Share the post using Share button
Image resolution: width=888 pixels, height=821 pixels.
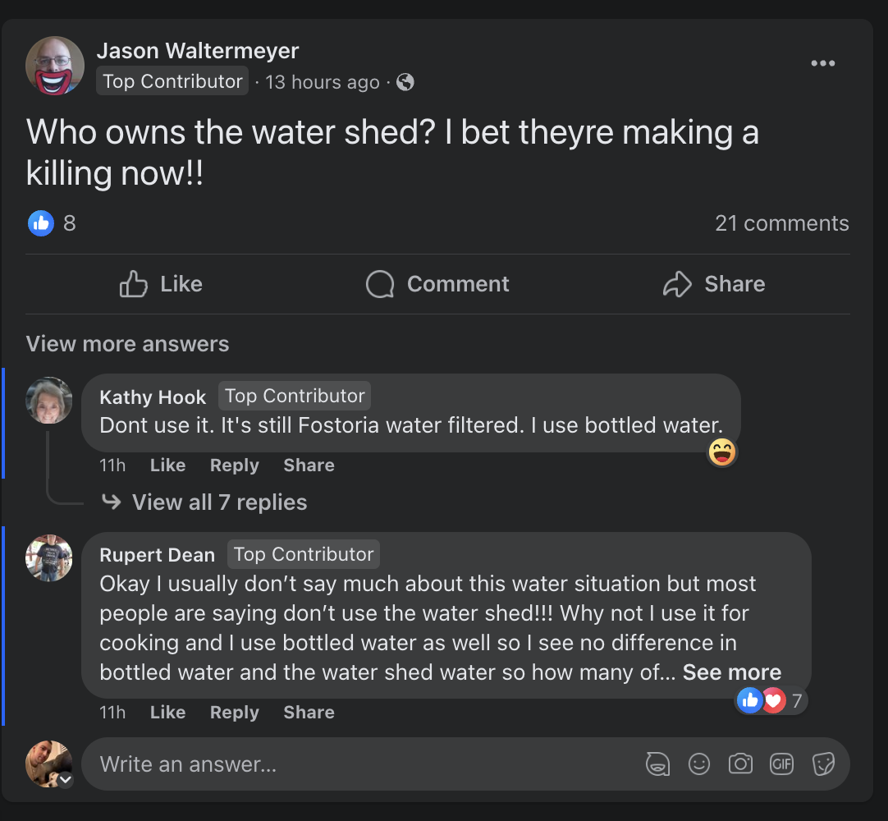pyautogui.click(x=714, y=284)
